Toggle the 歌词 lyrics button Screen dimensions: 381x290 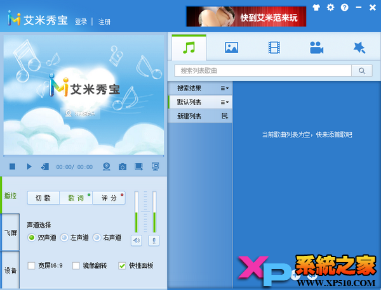point(76,198)
